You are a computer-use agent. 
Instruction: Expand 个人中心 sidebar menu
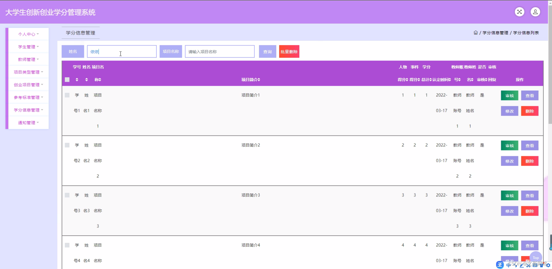point(28,34)
